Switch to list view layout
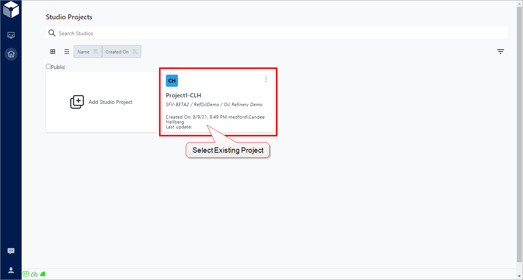The image size is (523, 280). [67, 52]
